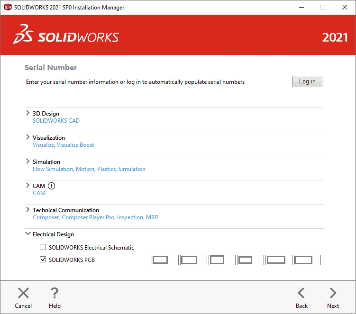The image size is (356, 314).
Task: Click fifth PCB serial number field
Action: click(x=279, y=260)
